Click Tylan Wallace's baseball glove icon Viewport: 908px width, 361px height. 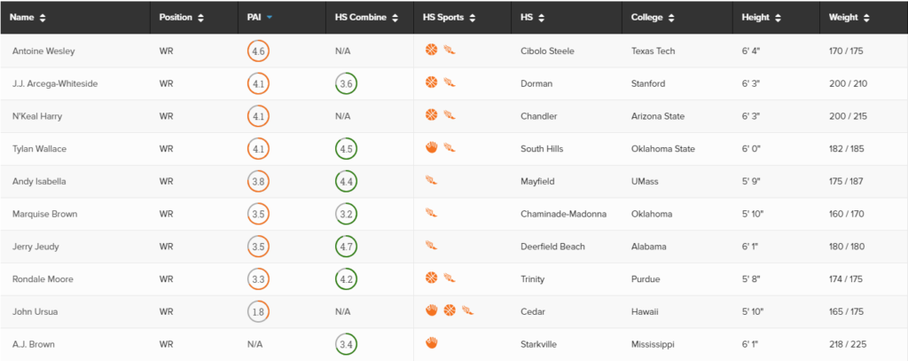pos(431,148)
